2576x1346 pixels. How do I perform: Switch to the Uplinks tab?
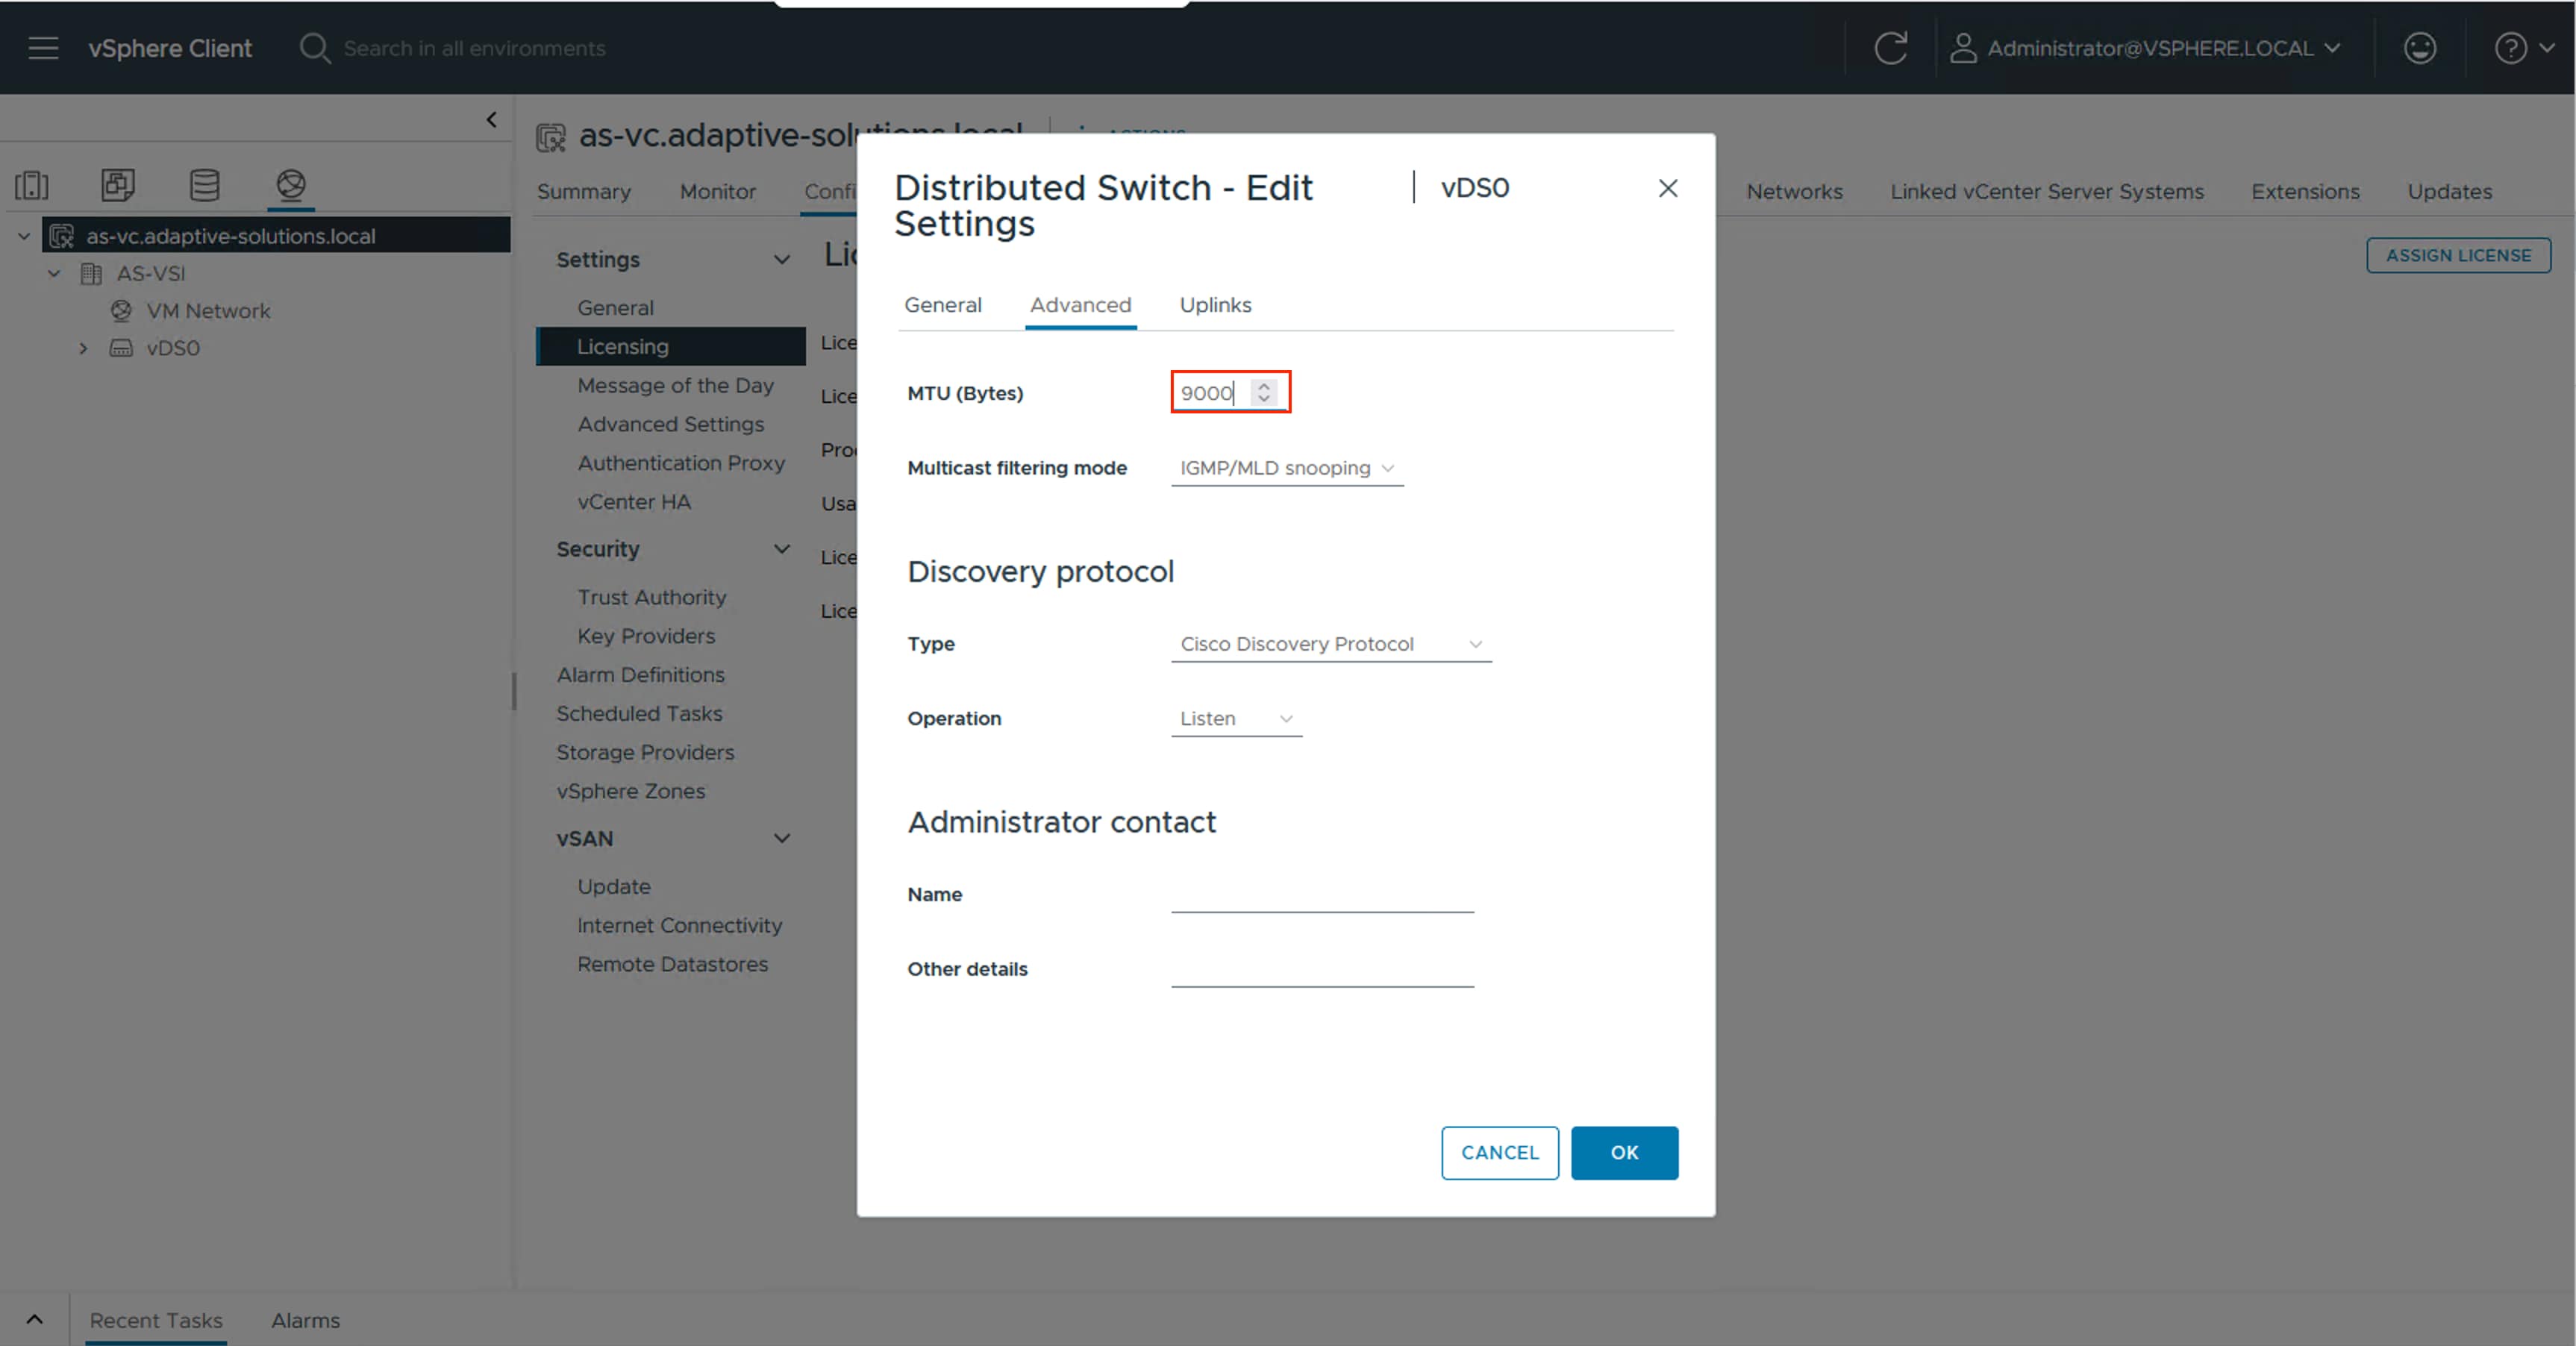(x=1215, y=305)
